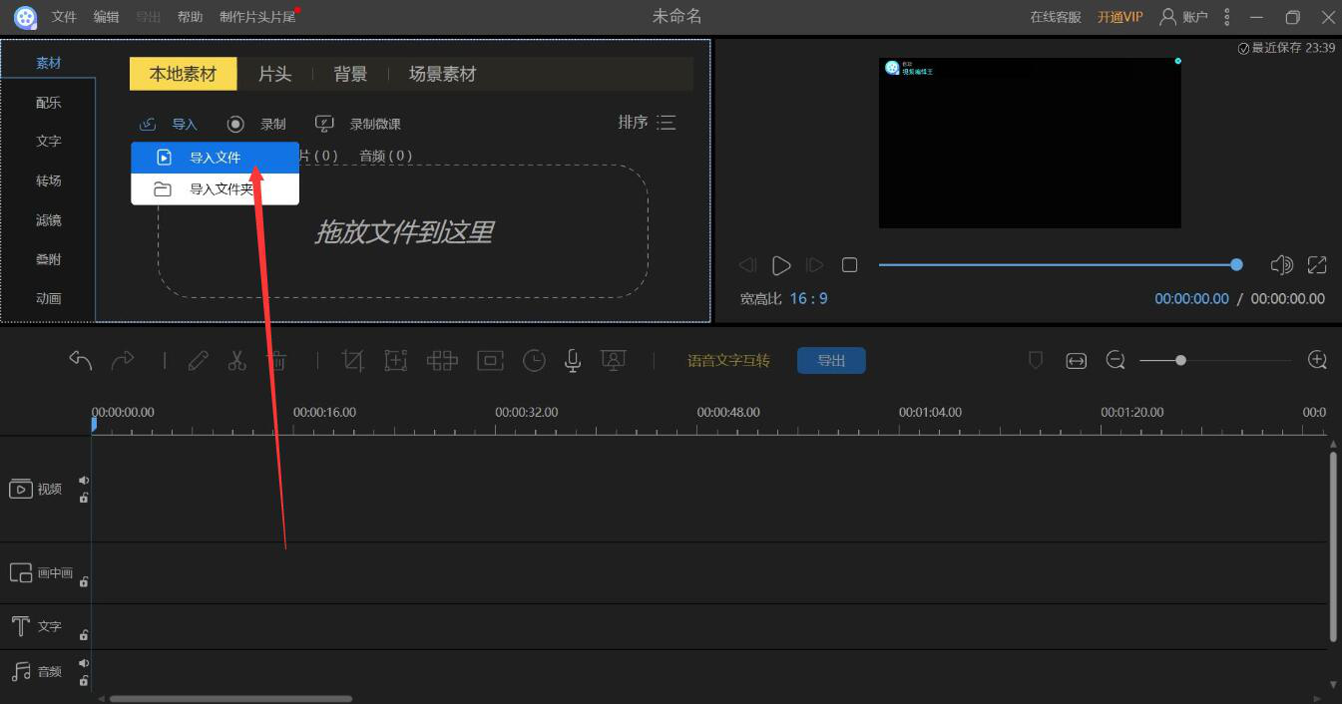Image resolution: width=1342 pixels, height=704 pixels.
Task: Mute the video track speaker
Action: pyautogui.click(x=84, y=481)
